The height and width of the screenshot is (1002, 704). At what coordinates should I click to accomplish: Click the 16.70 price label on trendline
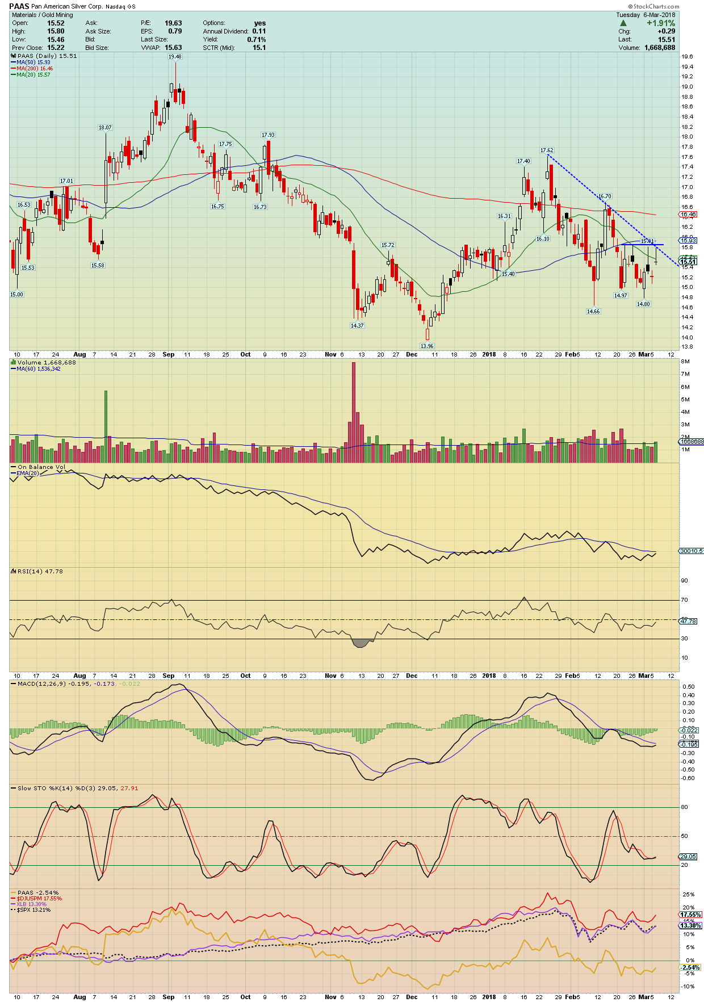click(x=605, y=196)
